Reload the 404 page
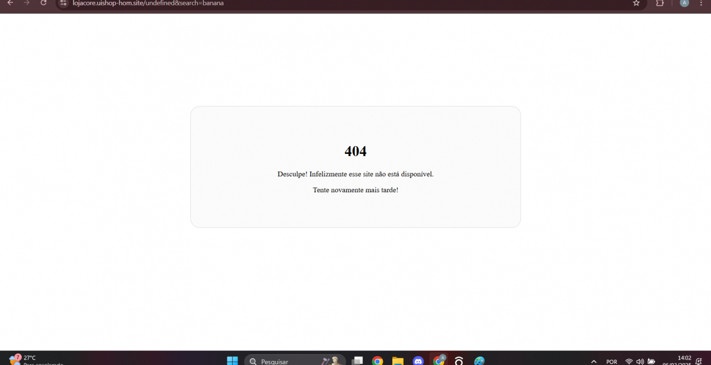 click(43, 3)
